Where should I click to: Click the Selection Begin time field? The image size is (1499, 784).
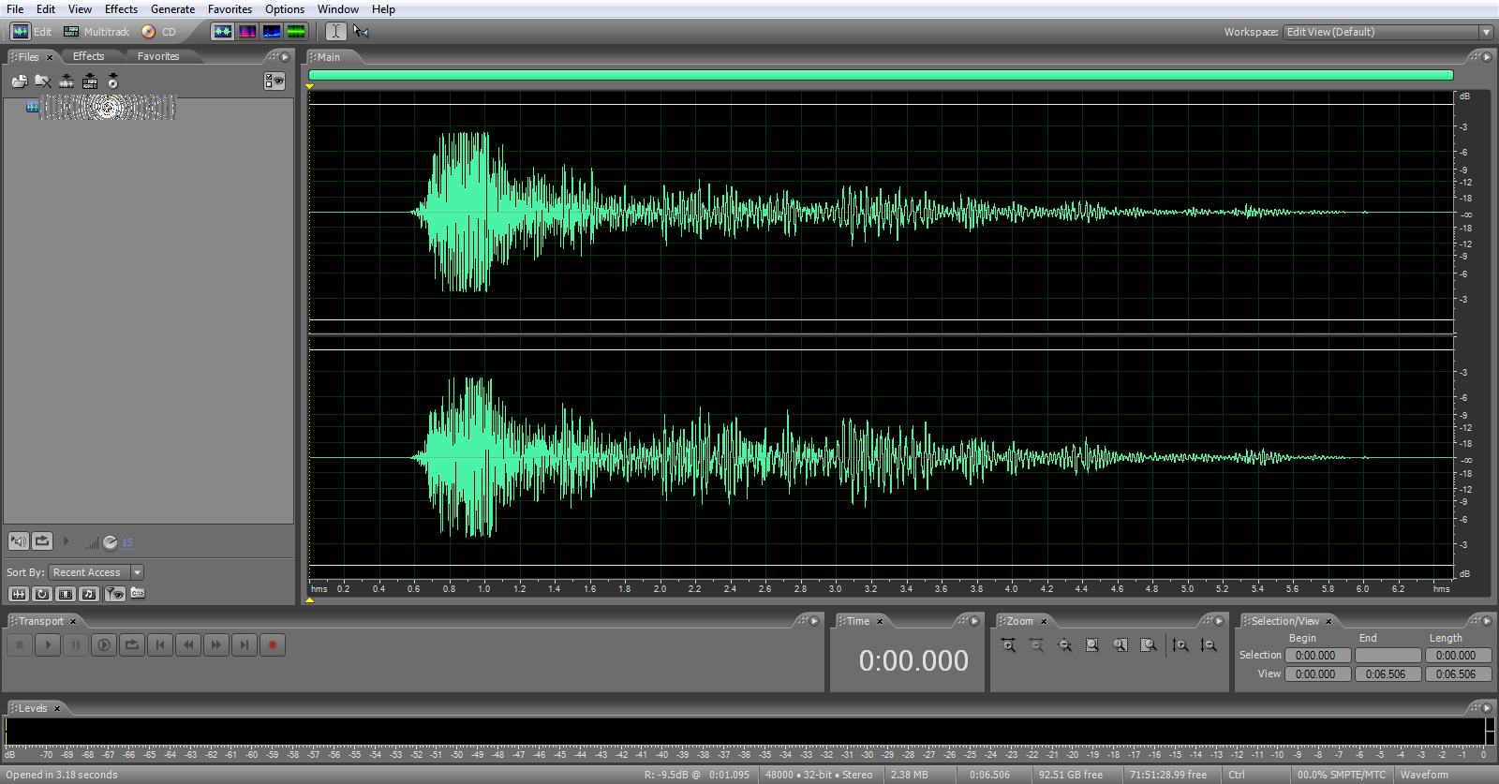coord(1316,656)
